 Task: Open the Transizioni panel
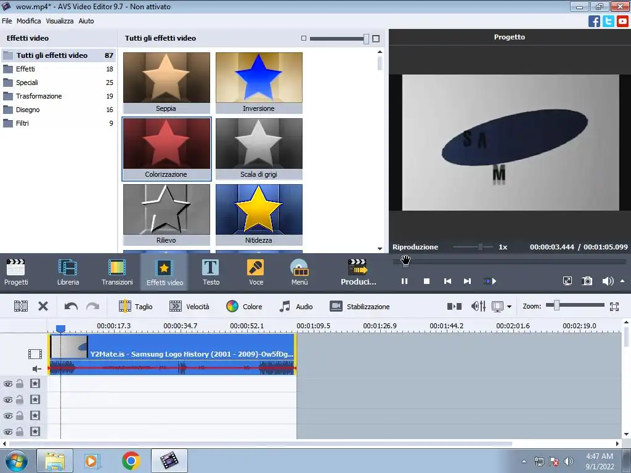click(117, 272)
